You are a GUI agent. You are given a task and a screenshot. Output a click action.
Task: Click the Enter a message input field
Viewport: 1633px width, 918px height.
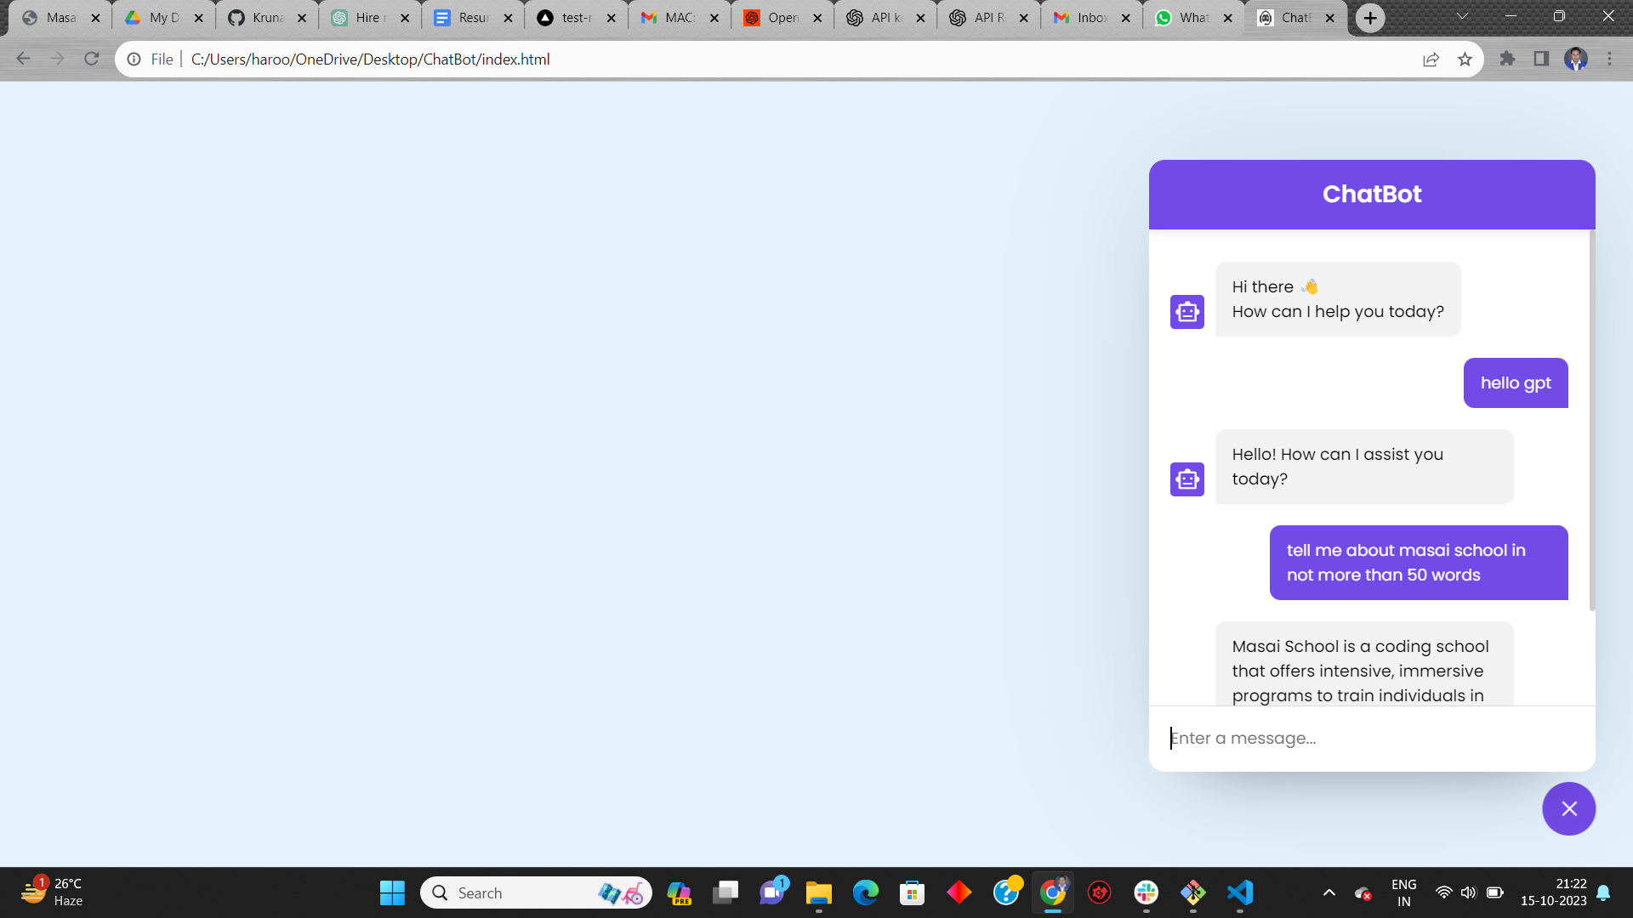[x=1372, y=738]
